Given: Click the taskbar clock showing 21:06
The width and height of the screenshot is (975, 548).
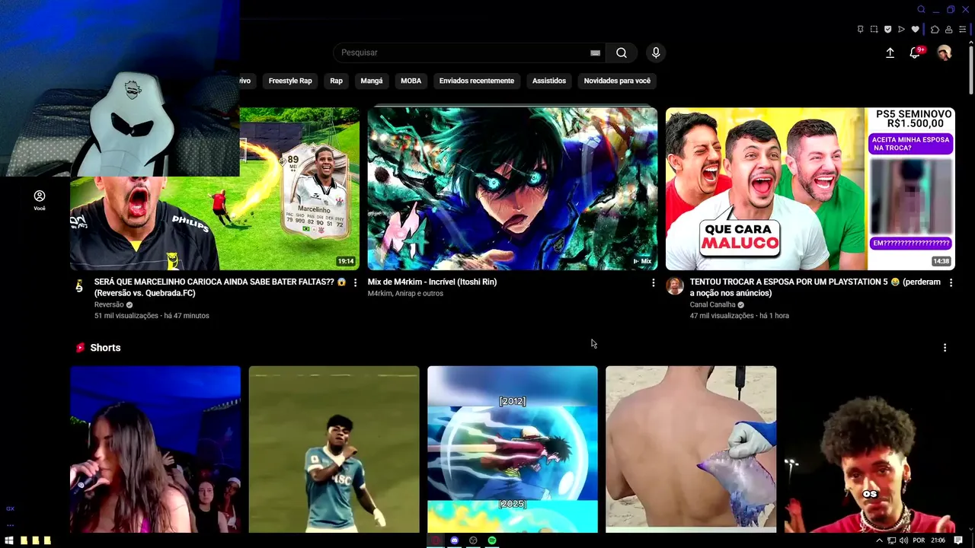Looking at the screenshot, I should [x=938, y=540].
